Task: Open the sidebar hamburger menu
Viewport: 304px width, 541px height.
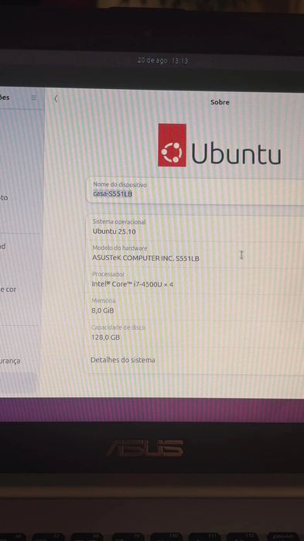Action: click(34, 98)
